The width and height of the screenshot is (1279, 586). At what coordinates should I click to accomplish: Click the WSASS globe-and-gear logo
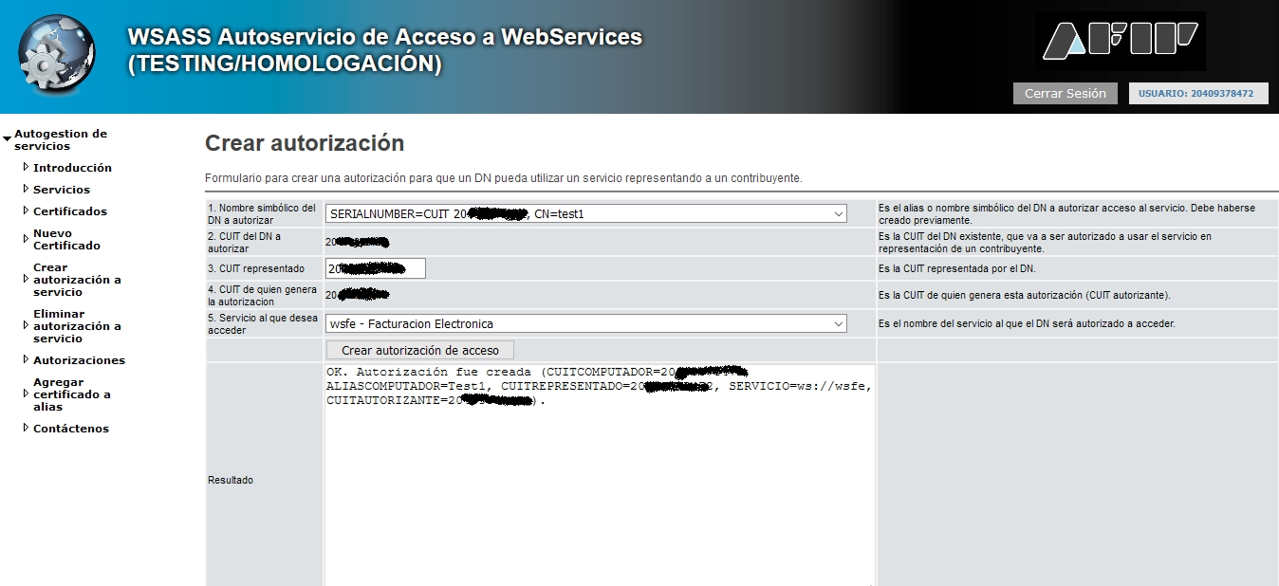pyautogui.click(x=57, y=53)
